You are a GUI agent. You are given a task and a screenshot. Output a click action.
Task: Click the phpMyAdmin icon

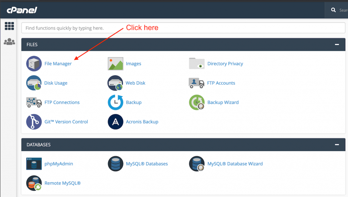pos(34,164)
